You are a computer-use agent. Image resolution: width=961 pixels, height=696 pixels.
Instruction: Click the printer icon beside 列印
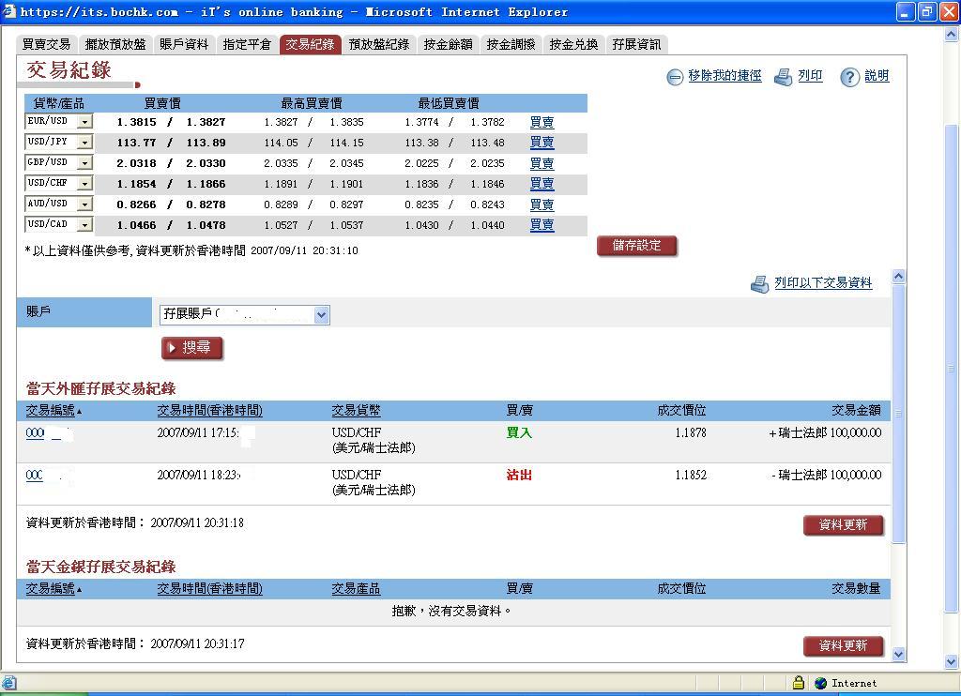[784, 77]
